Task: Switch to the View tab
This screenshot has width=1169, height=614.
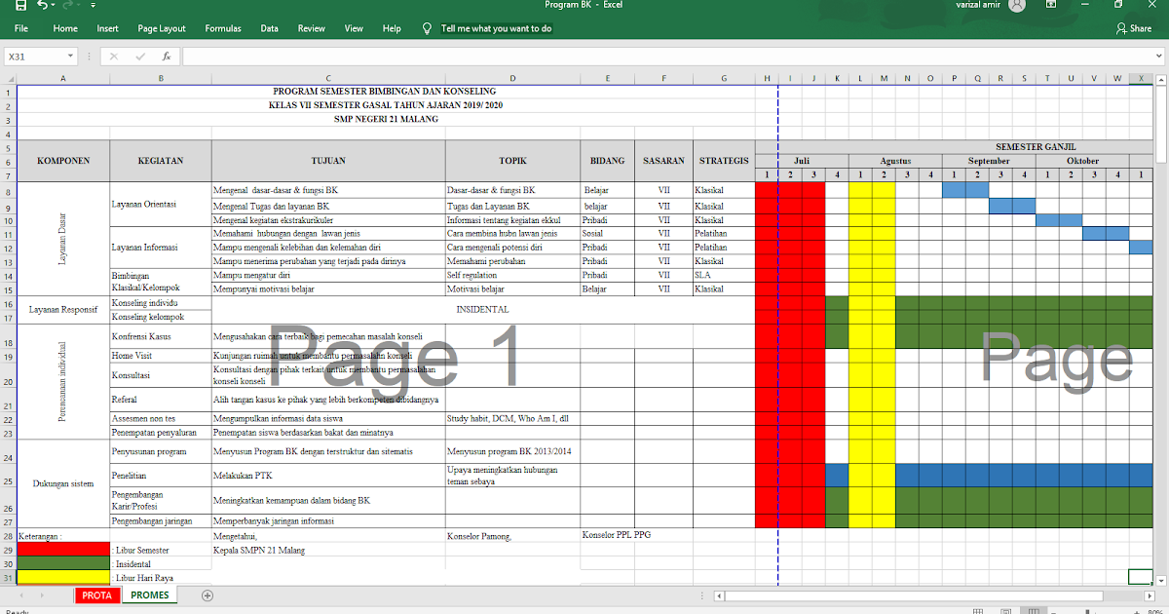Action: click(x=354, y=28)
